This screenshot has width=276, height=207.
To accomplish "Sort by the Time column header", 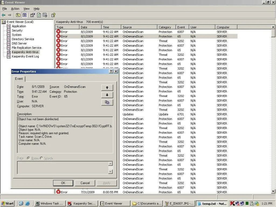I will pyautogui.click(x=111, y=27).
